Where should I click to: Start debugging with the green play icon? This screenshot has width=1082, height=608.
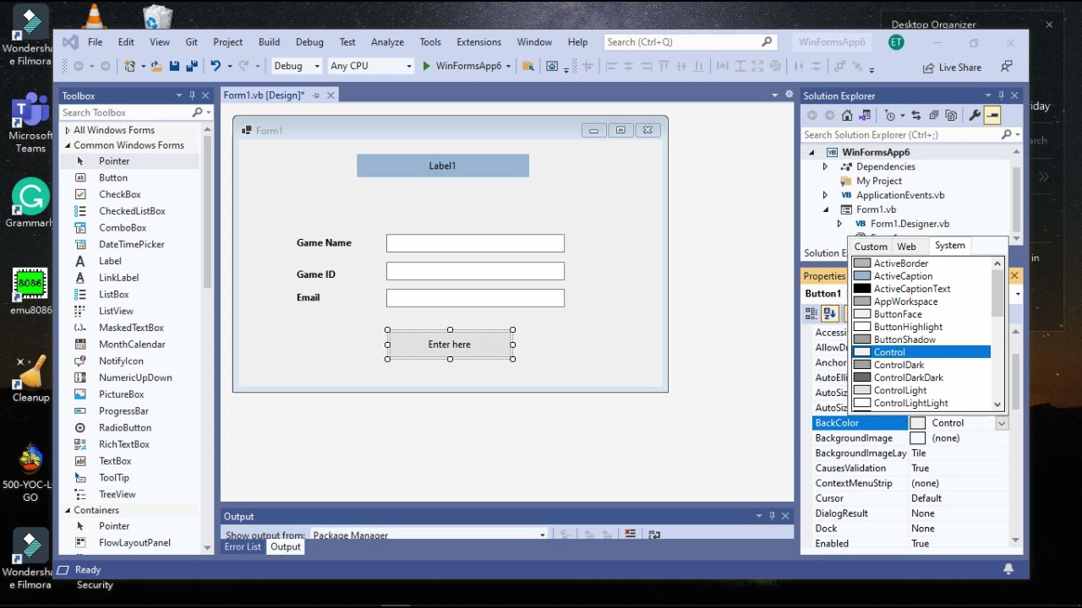click(x=426, y=66)
